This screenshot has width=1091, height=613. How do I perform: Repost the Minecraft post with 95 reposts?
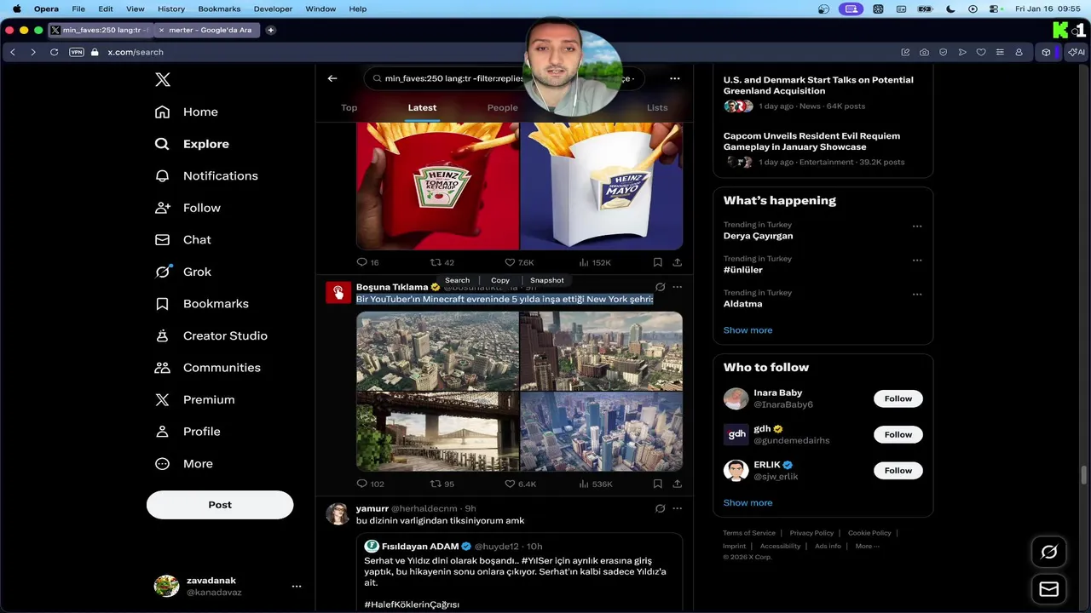tap(442, 484)
